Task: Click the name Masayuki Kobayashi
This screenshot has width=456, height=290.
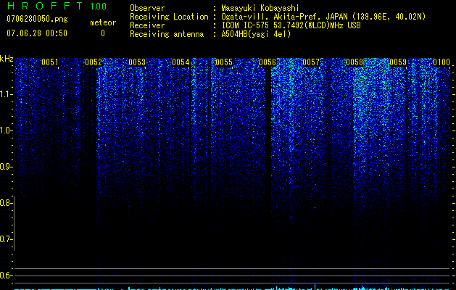Action: tap(260, 8)
